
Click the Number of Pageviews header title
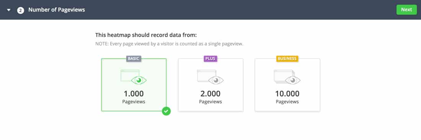pyautogui.click(x=57, y=10)
